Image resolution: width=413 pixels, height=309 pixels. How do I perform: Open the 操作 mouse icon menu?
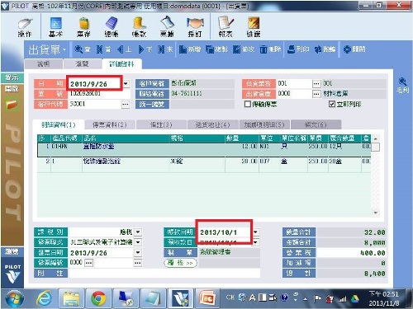[x=25, y=27]
